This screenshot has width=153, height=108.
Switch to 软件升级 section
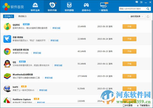[x=52, y=7]
